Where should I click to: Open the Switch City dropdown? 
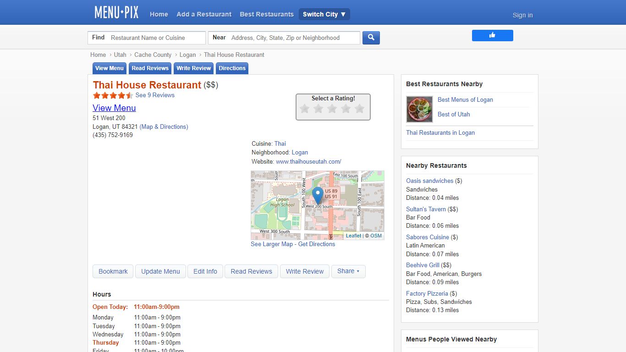pos(324,14)
